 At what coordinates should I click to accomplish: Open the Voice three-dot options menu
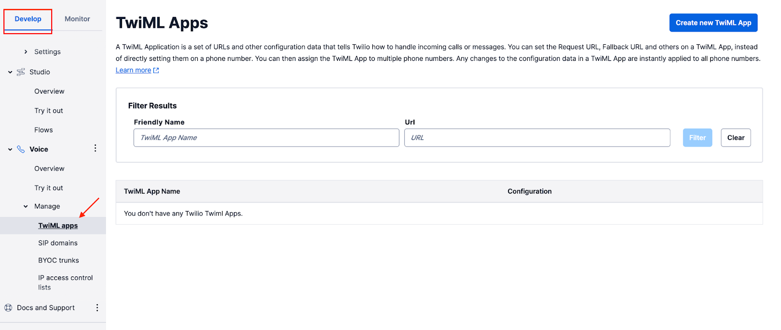pyautogui.click(x=95, y=148)
